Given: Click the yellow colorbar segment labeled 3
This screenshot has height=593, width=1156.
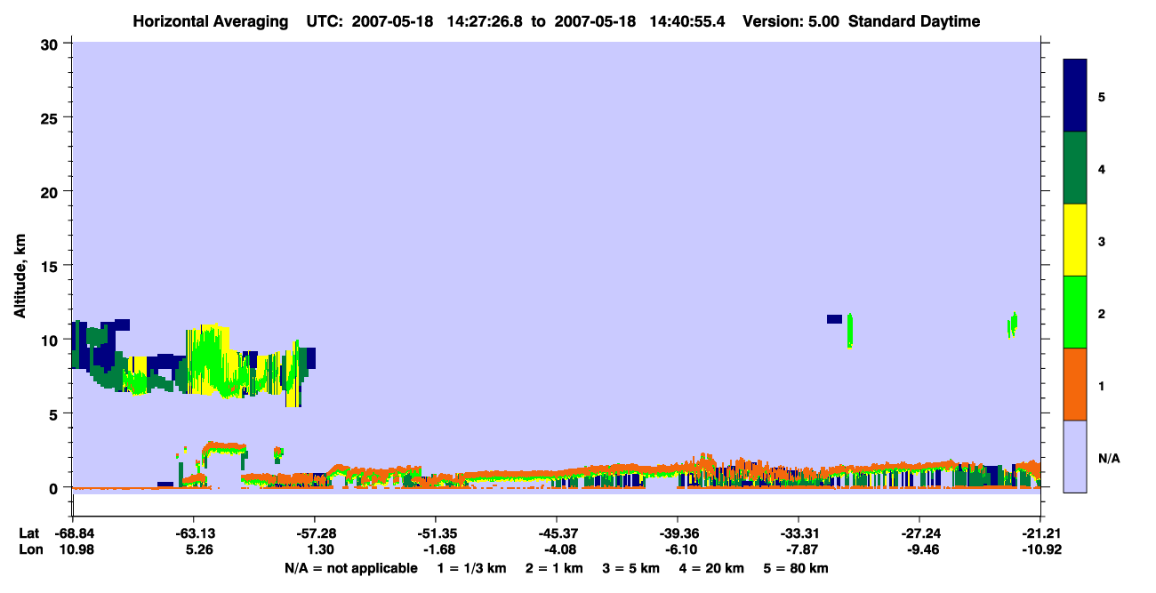Looking at the screenshot, I should pyautogui.click(x=1075, y=240).
